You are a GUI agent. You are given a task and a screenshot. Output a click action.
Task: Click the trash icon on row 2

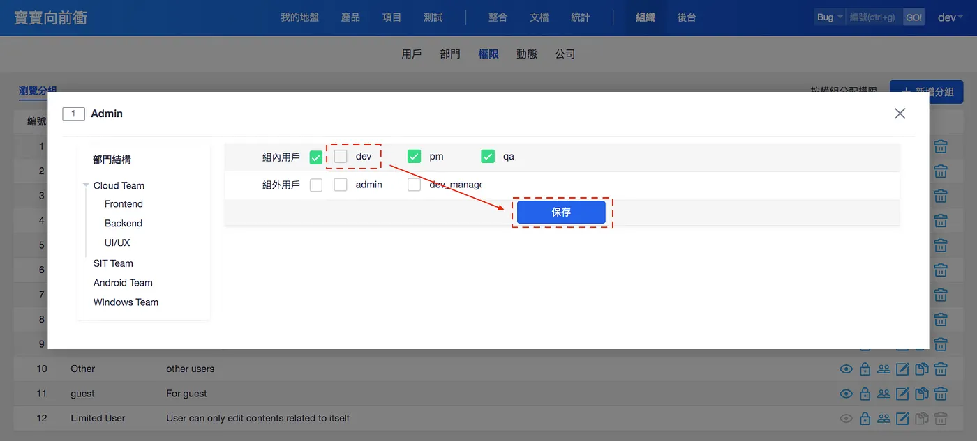click(x=941, y=171)
